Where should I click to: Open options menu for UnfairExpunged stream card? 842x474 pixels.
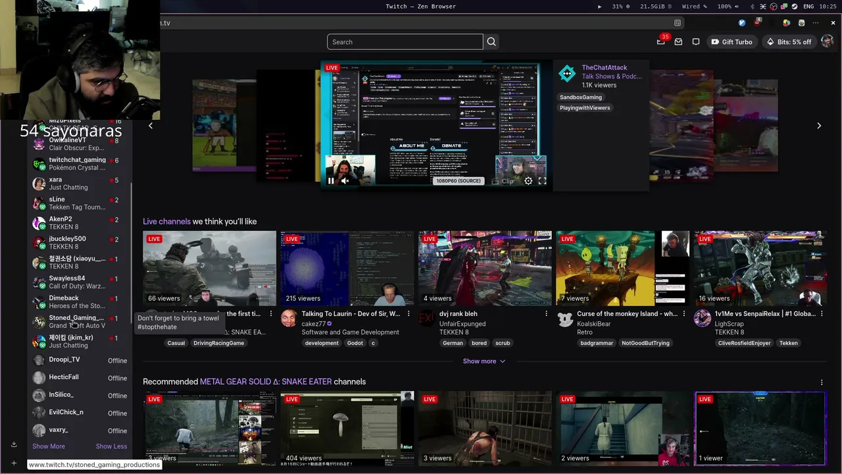[546, 314]
